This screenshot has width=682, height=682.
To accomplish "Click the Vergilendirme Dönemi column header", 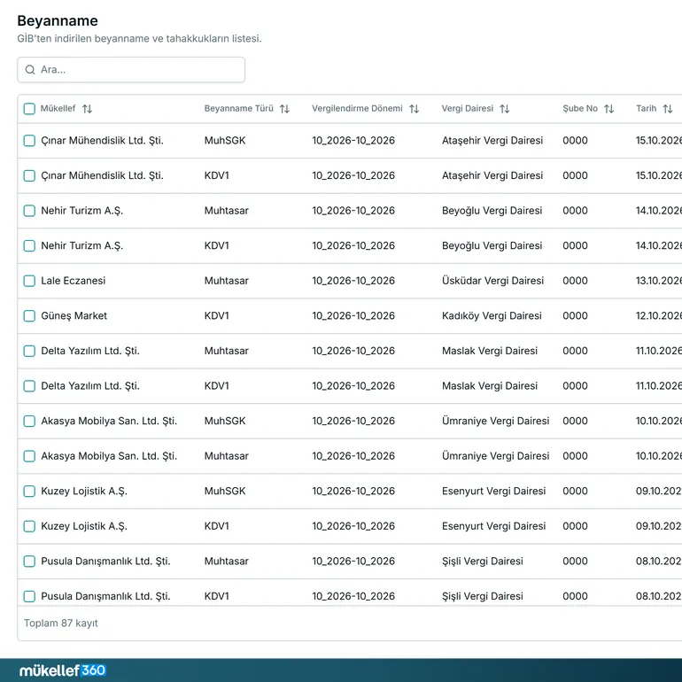I will [x=357, y=108].
